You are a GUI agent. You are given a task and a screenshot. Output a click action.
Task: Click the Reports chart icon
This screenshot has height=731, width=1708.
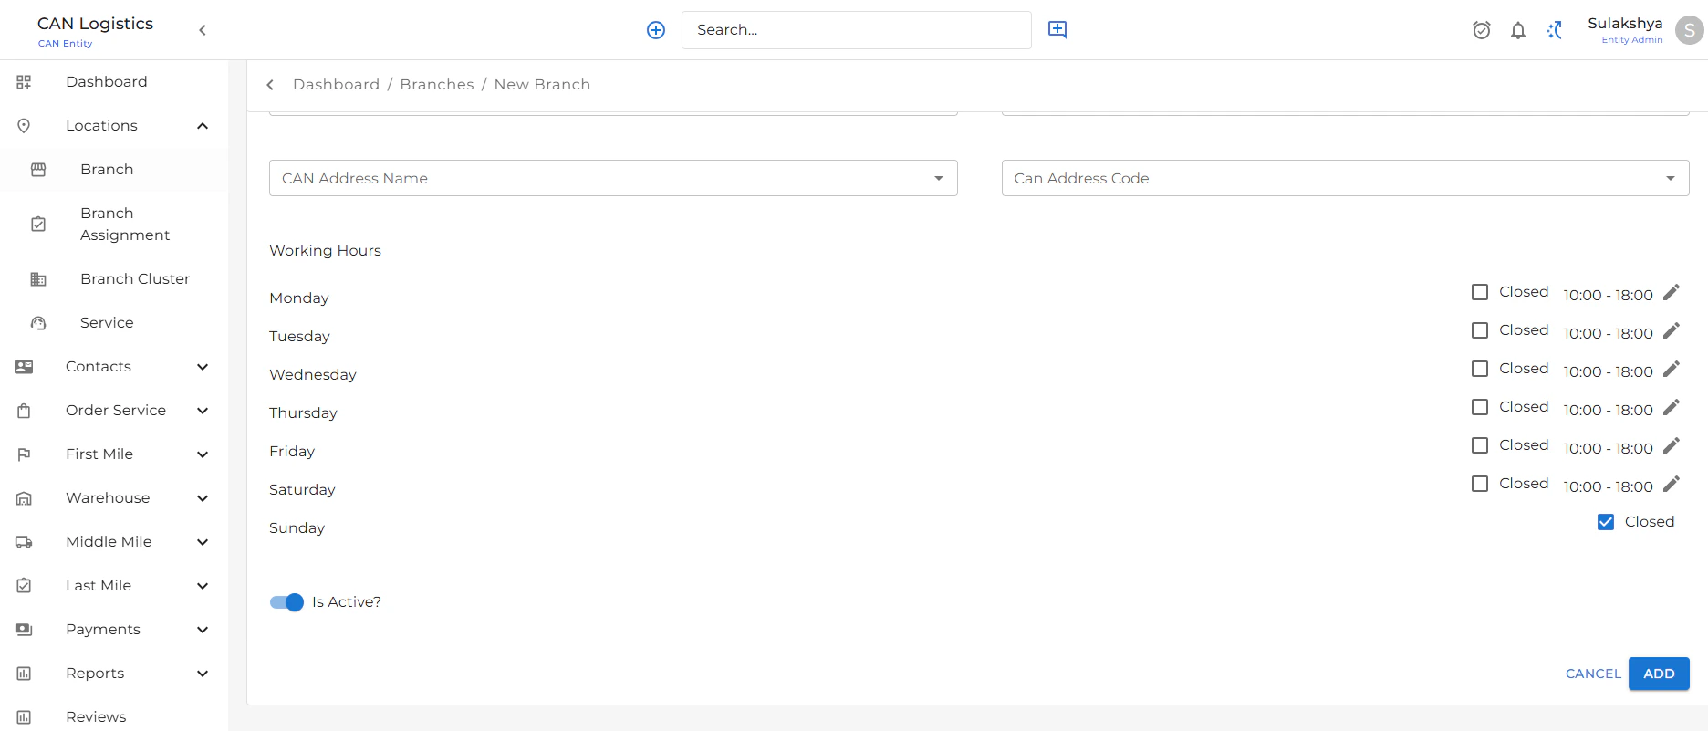[x=24, y=674]
